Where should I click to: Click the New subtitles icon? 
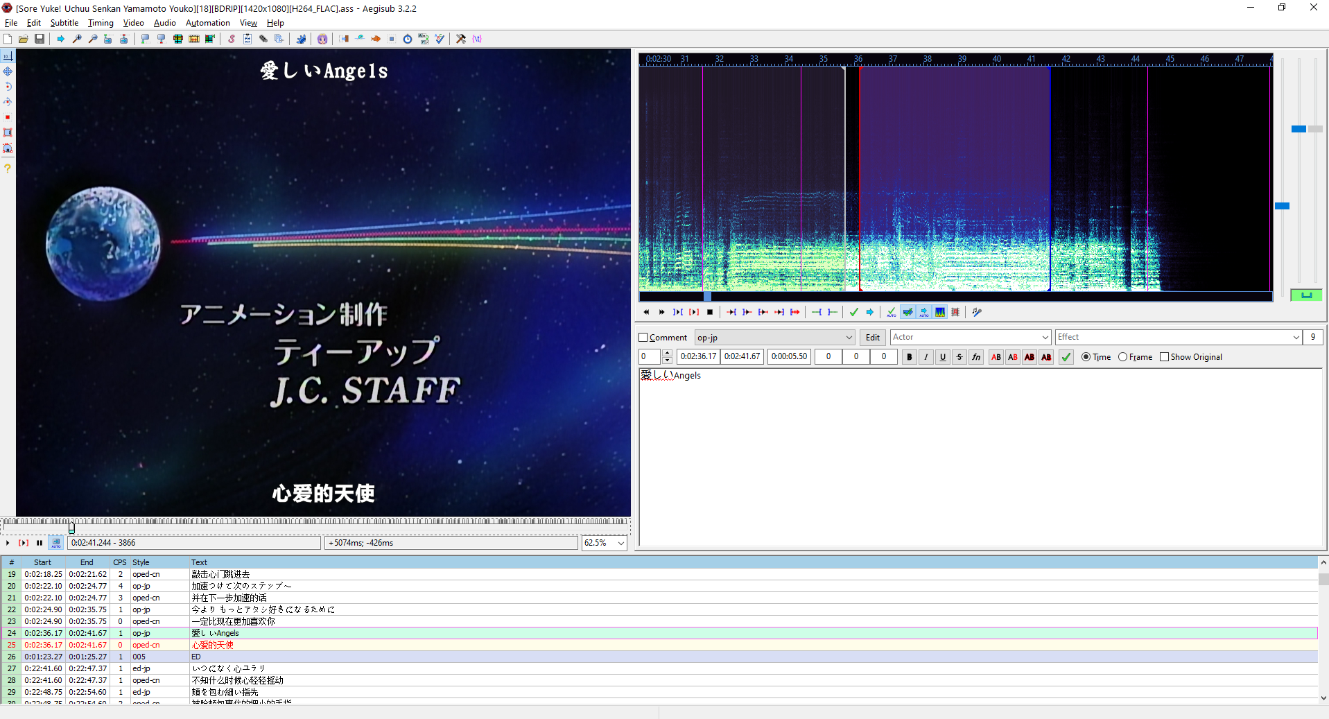click(8, 39)
